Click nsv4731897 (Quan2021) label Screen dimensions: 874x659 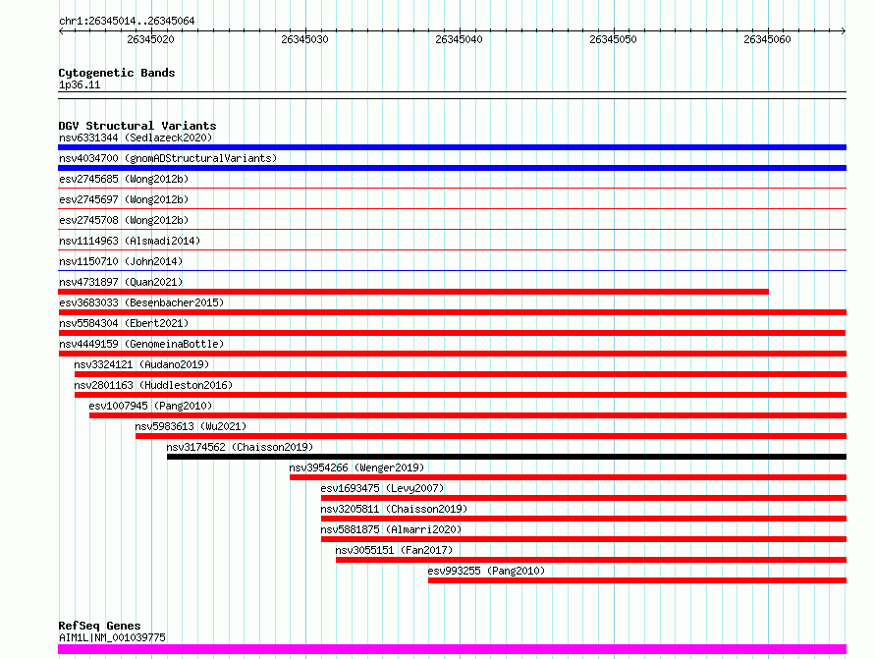[x=121, y=282]
